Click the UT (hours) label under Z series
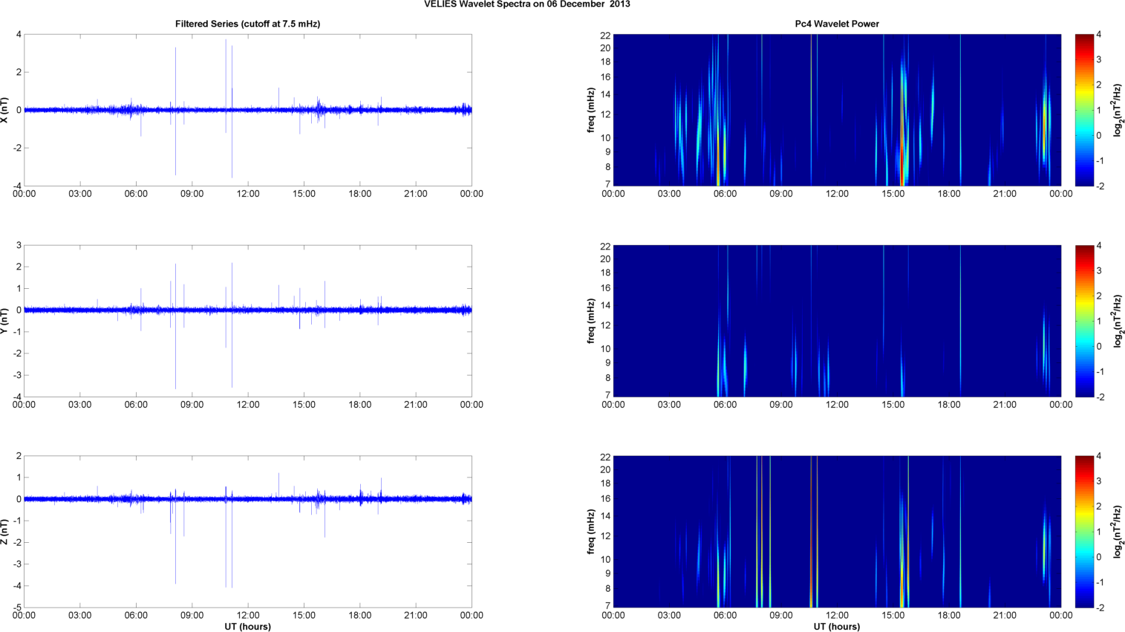This screenshot has height=632, width=1125. pyautogui.click(x=247, y=626)
